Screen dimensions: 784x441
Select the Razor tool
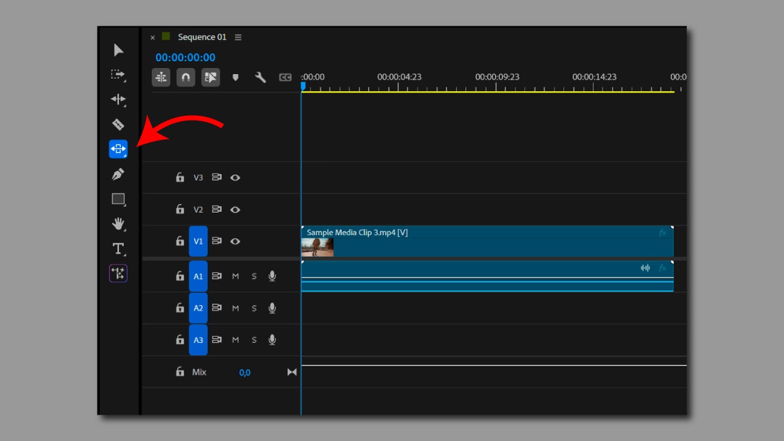click(118, 124)
